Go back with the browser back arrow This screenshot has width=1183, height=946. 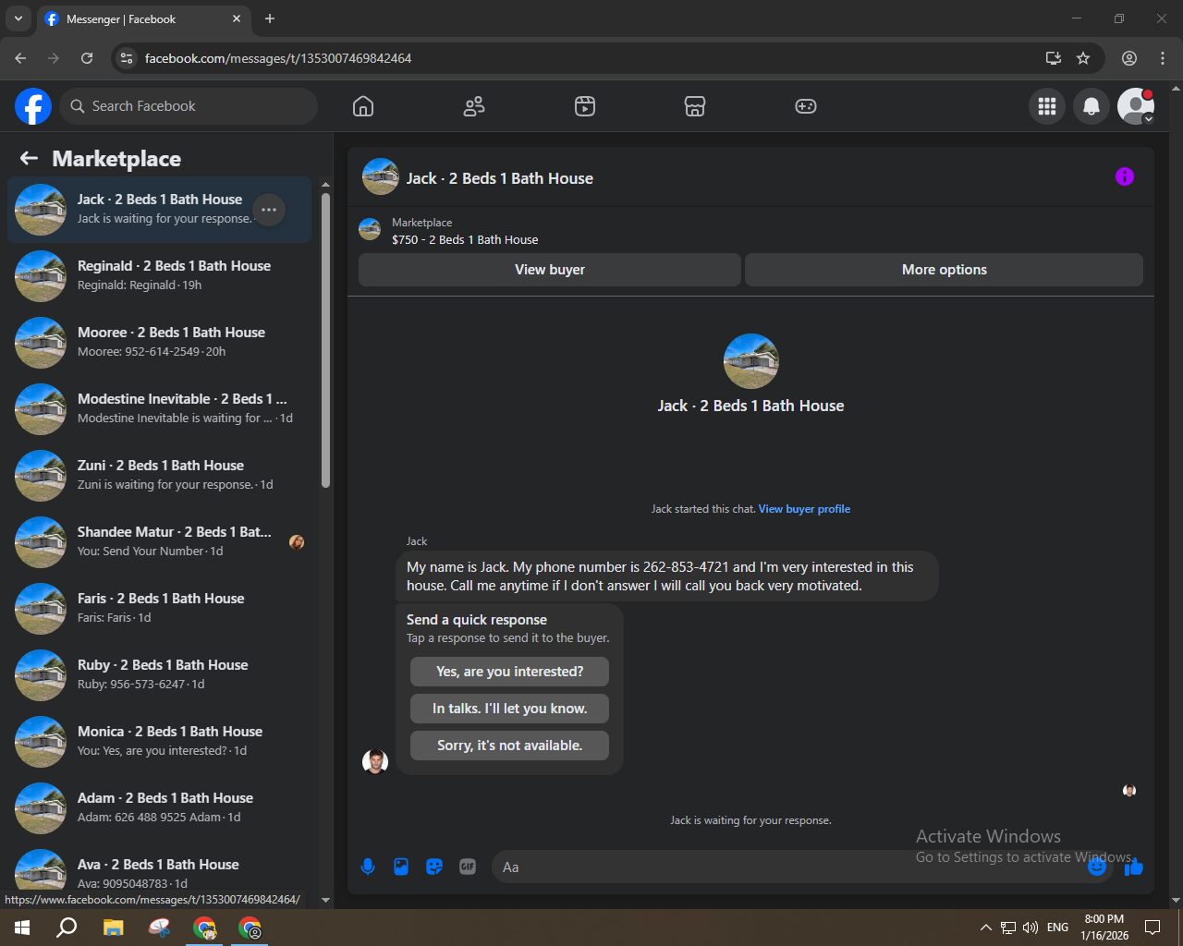click(20, 58)
